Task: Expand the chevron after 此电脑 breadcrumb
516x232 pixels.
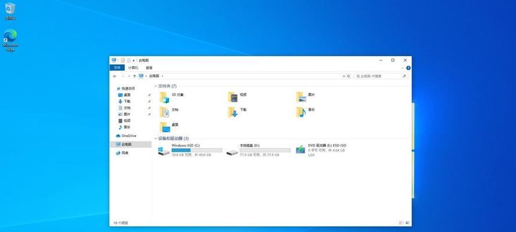Action: tap(162, 76)
